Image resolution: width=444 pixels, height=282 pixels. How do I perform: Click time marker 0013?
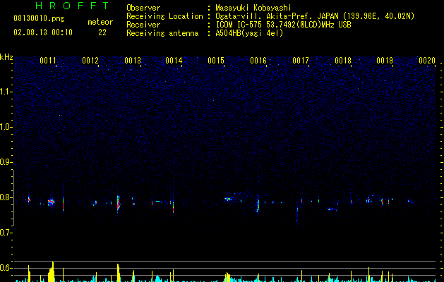click(x=133, y=61)
